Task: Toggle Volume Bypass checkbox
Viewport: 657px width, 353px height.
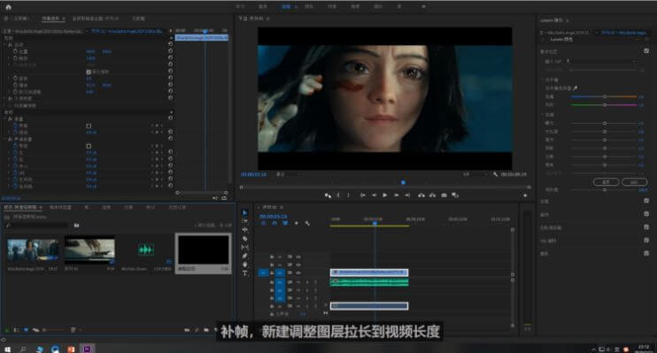Action: click(89, 126)
